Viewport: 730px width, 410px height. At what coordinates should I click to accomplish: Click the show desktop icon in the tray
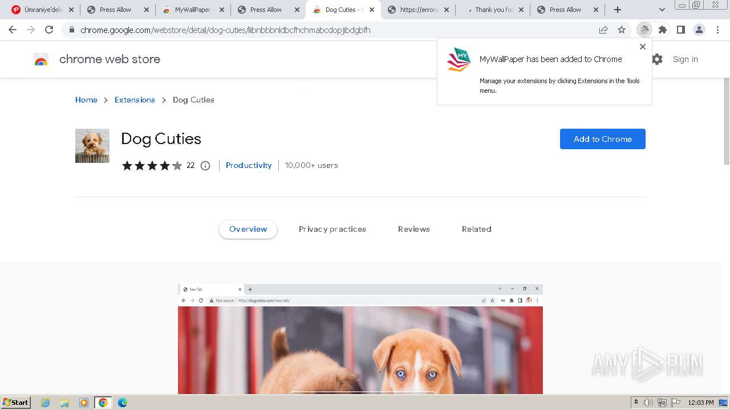point(724,403)
